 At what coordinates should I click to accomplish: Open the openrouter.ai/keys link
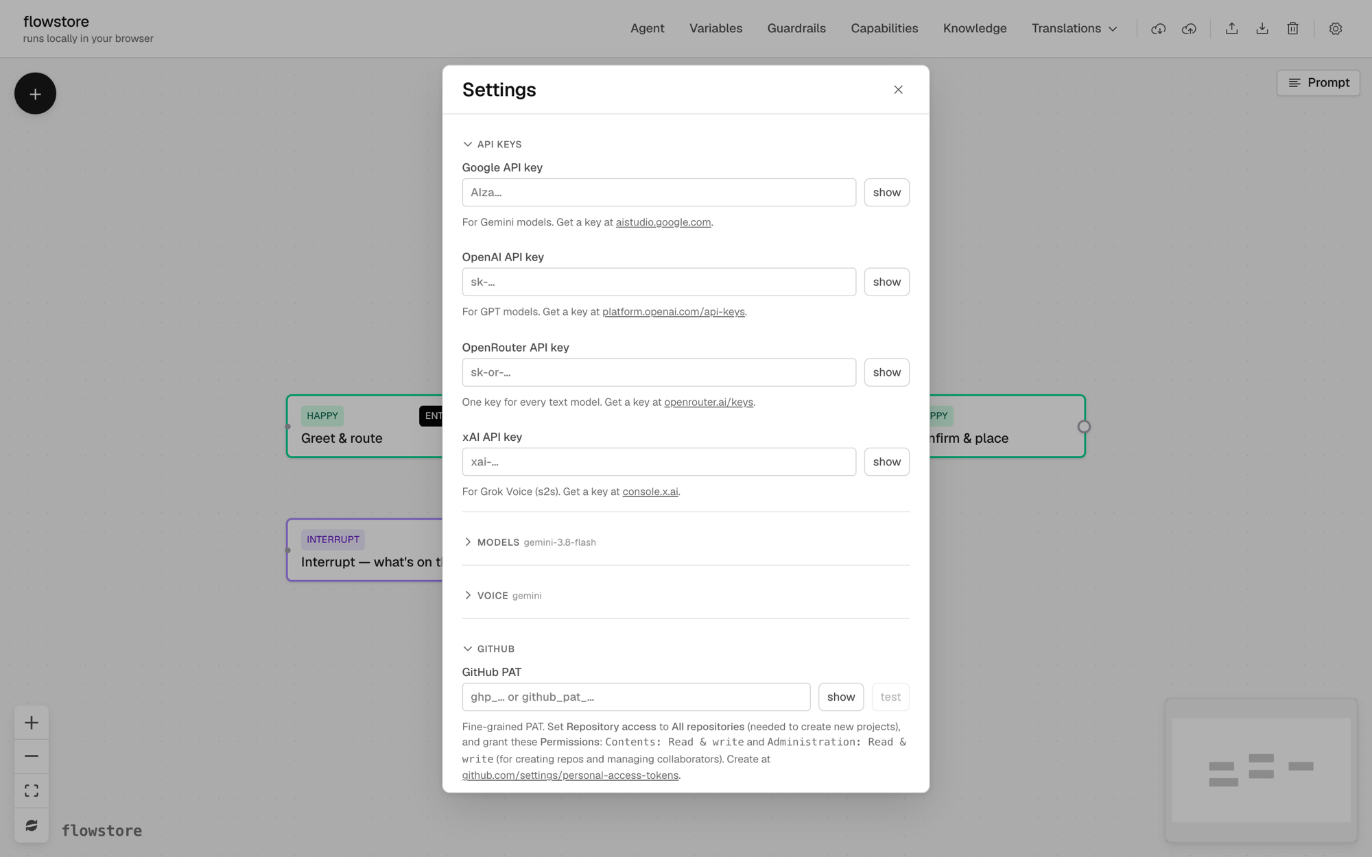[x=708, y=402]
